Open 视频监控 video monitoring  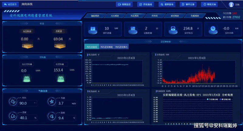124,5
